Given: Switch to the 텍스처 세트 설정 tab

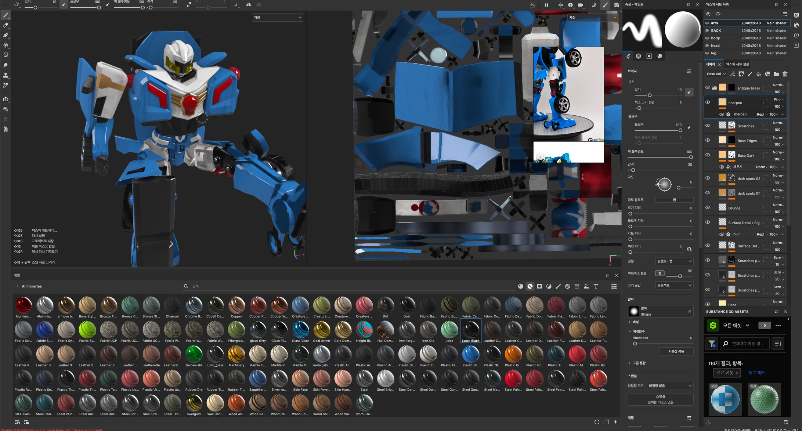Looking at the screenshot, I should [x=737, y=64].
